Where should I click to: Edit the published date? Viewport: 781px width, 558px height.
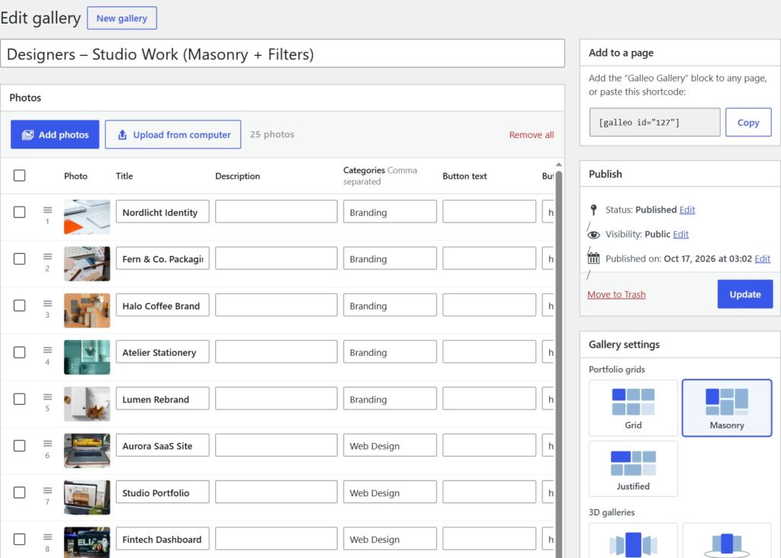click(762, 258)
